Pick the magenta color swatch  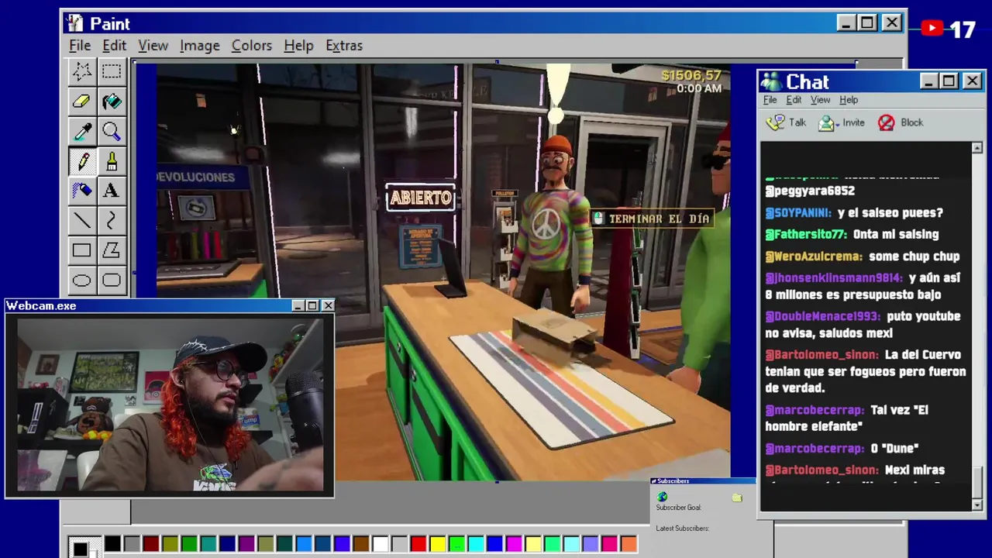pos(514,544)
